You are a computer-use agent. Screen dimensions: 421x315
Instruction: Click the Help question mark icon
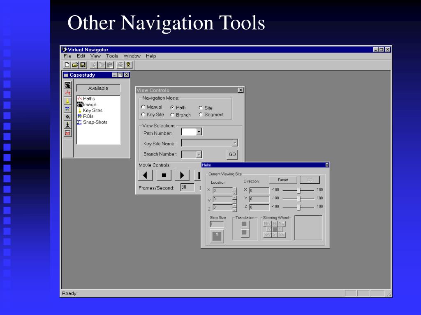128,65
